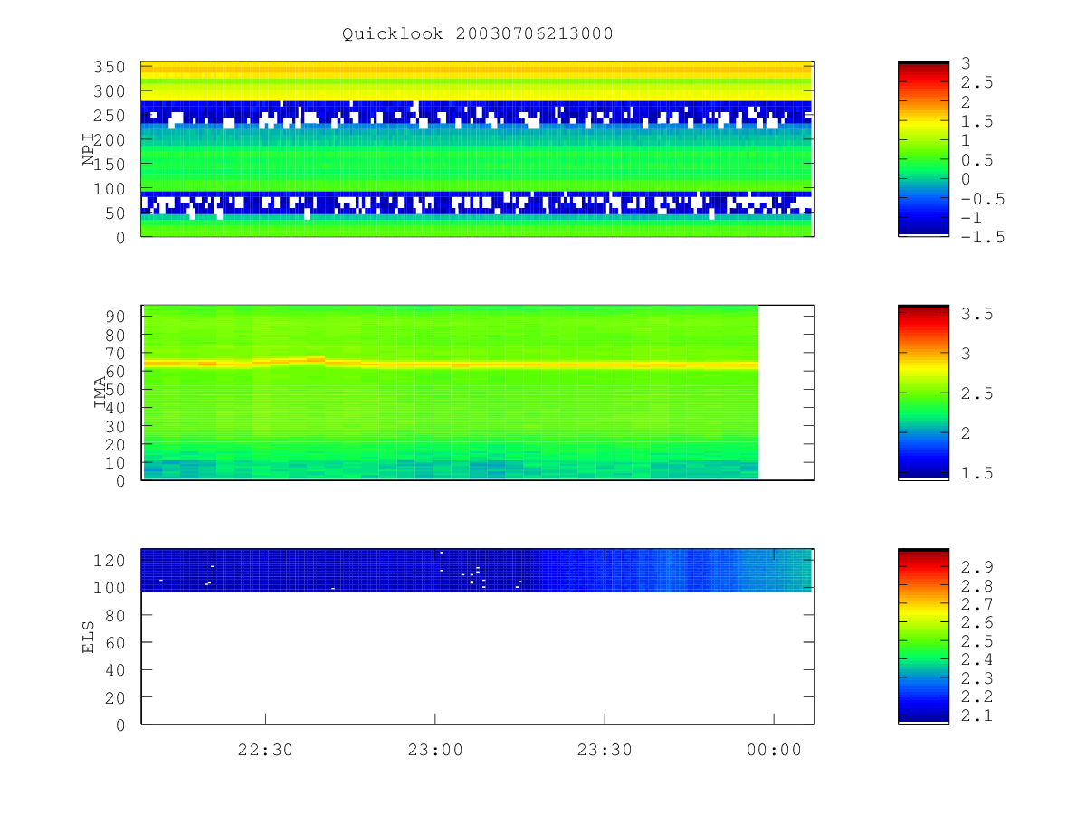Click the "60" tick on ELS axis

tap(116, 643)
